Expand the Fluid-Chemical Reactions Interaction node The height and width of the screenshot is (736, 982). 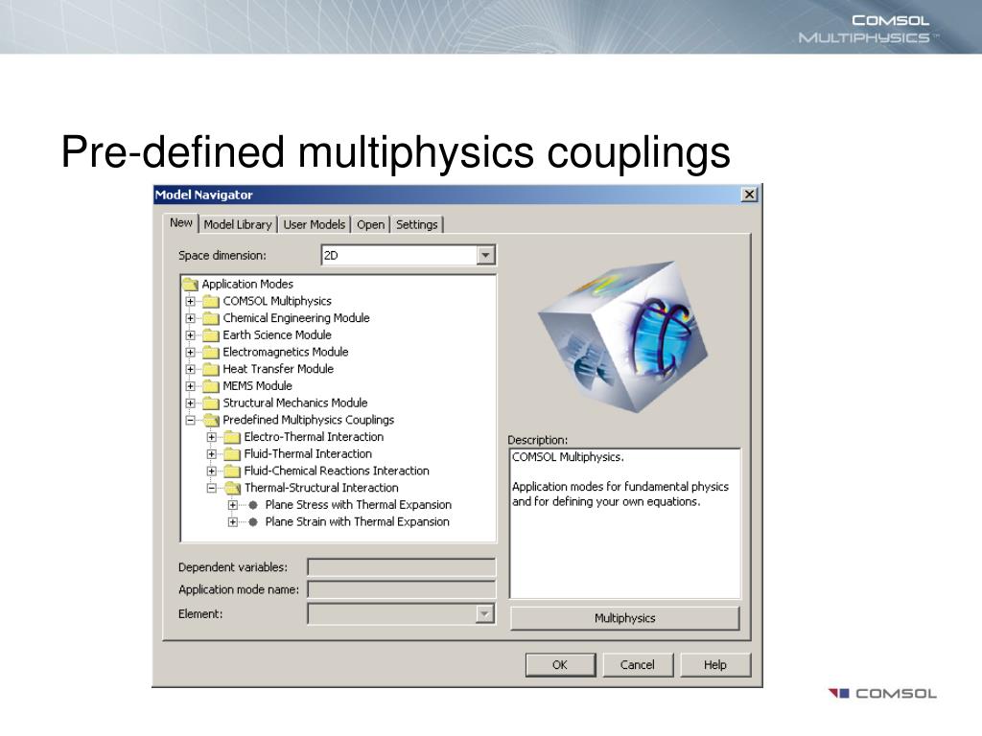(x=212, y=471)
